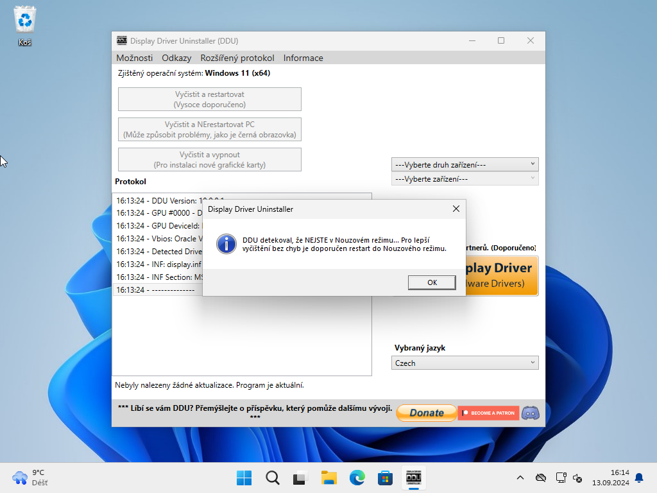
Task: Click the DDU app icon in taskbar
Action: tap(413, 478)
